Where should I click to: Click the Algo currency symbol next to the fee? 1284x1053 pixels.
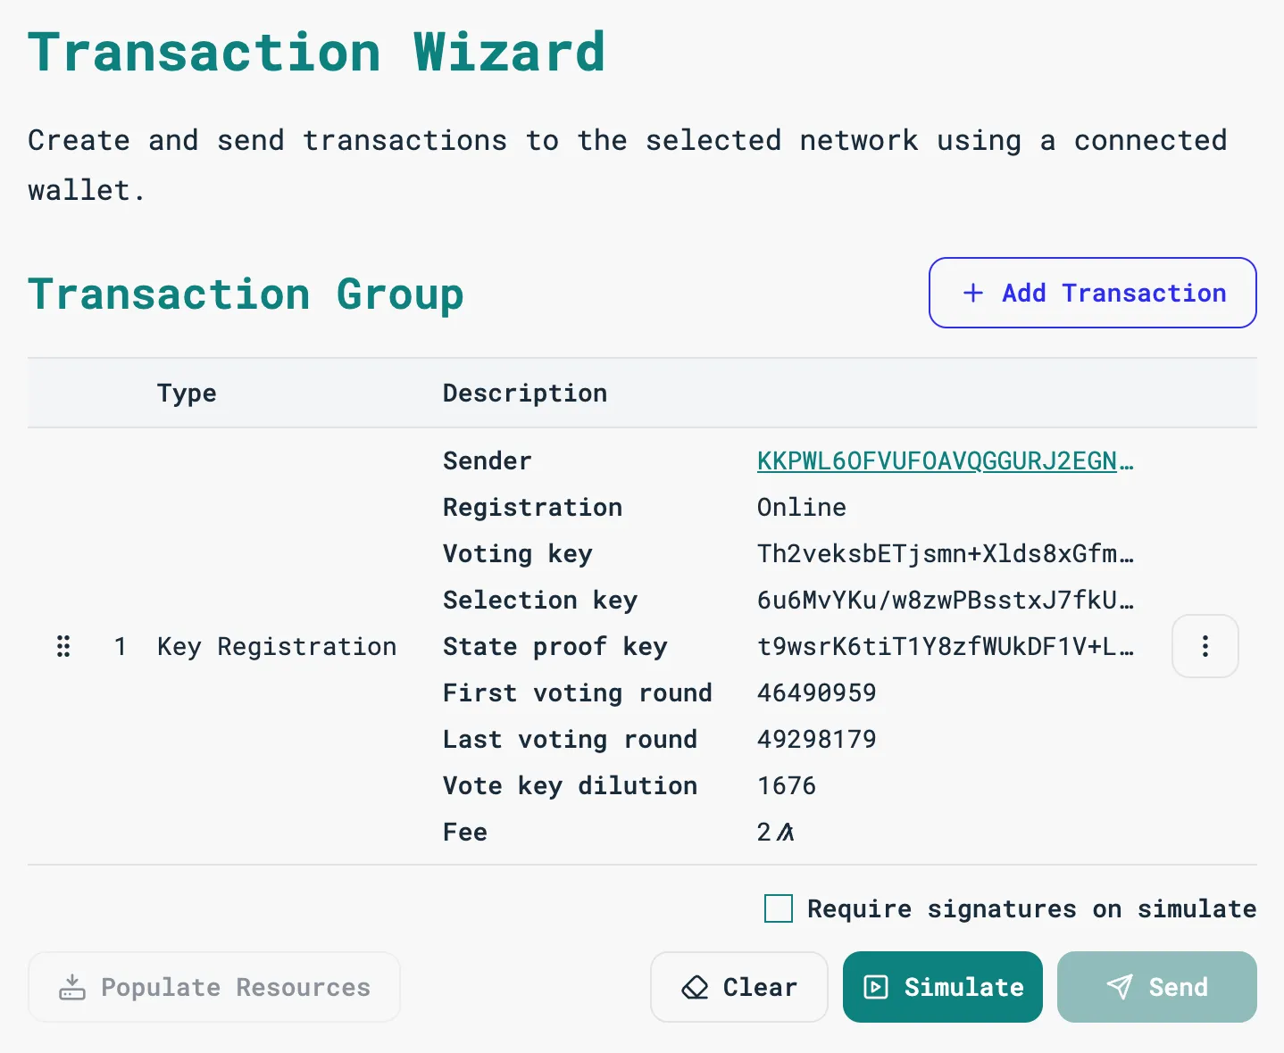pyautogui.click(x=786, y=832)
